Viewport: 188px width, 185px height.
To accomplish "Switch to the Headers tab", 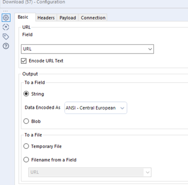I will (46, 18).
